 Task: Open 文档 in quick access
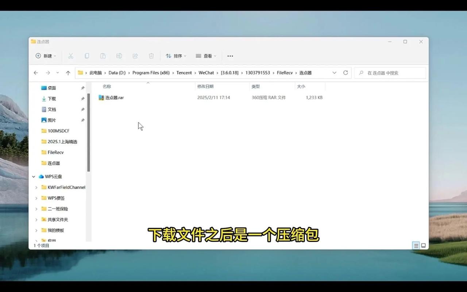pos(49,109)
